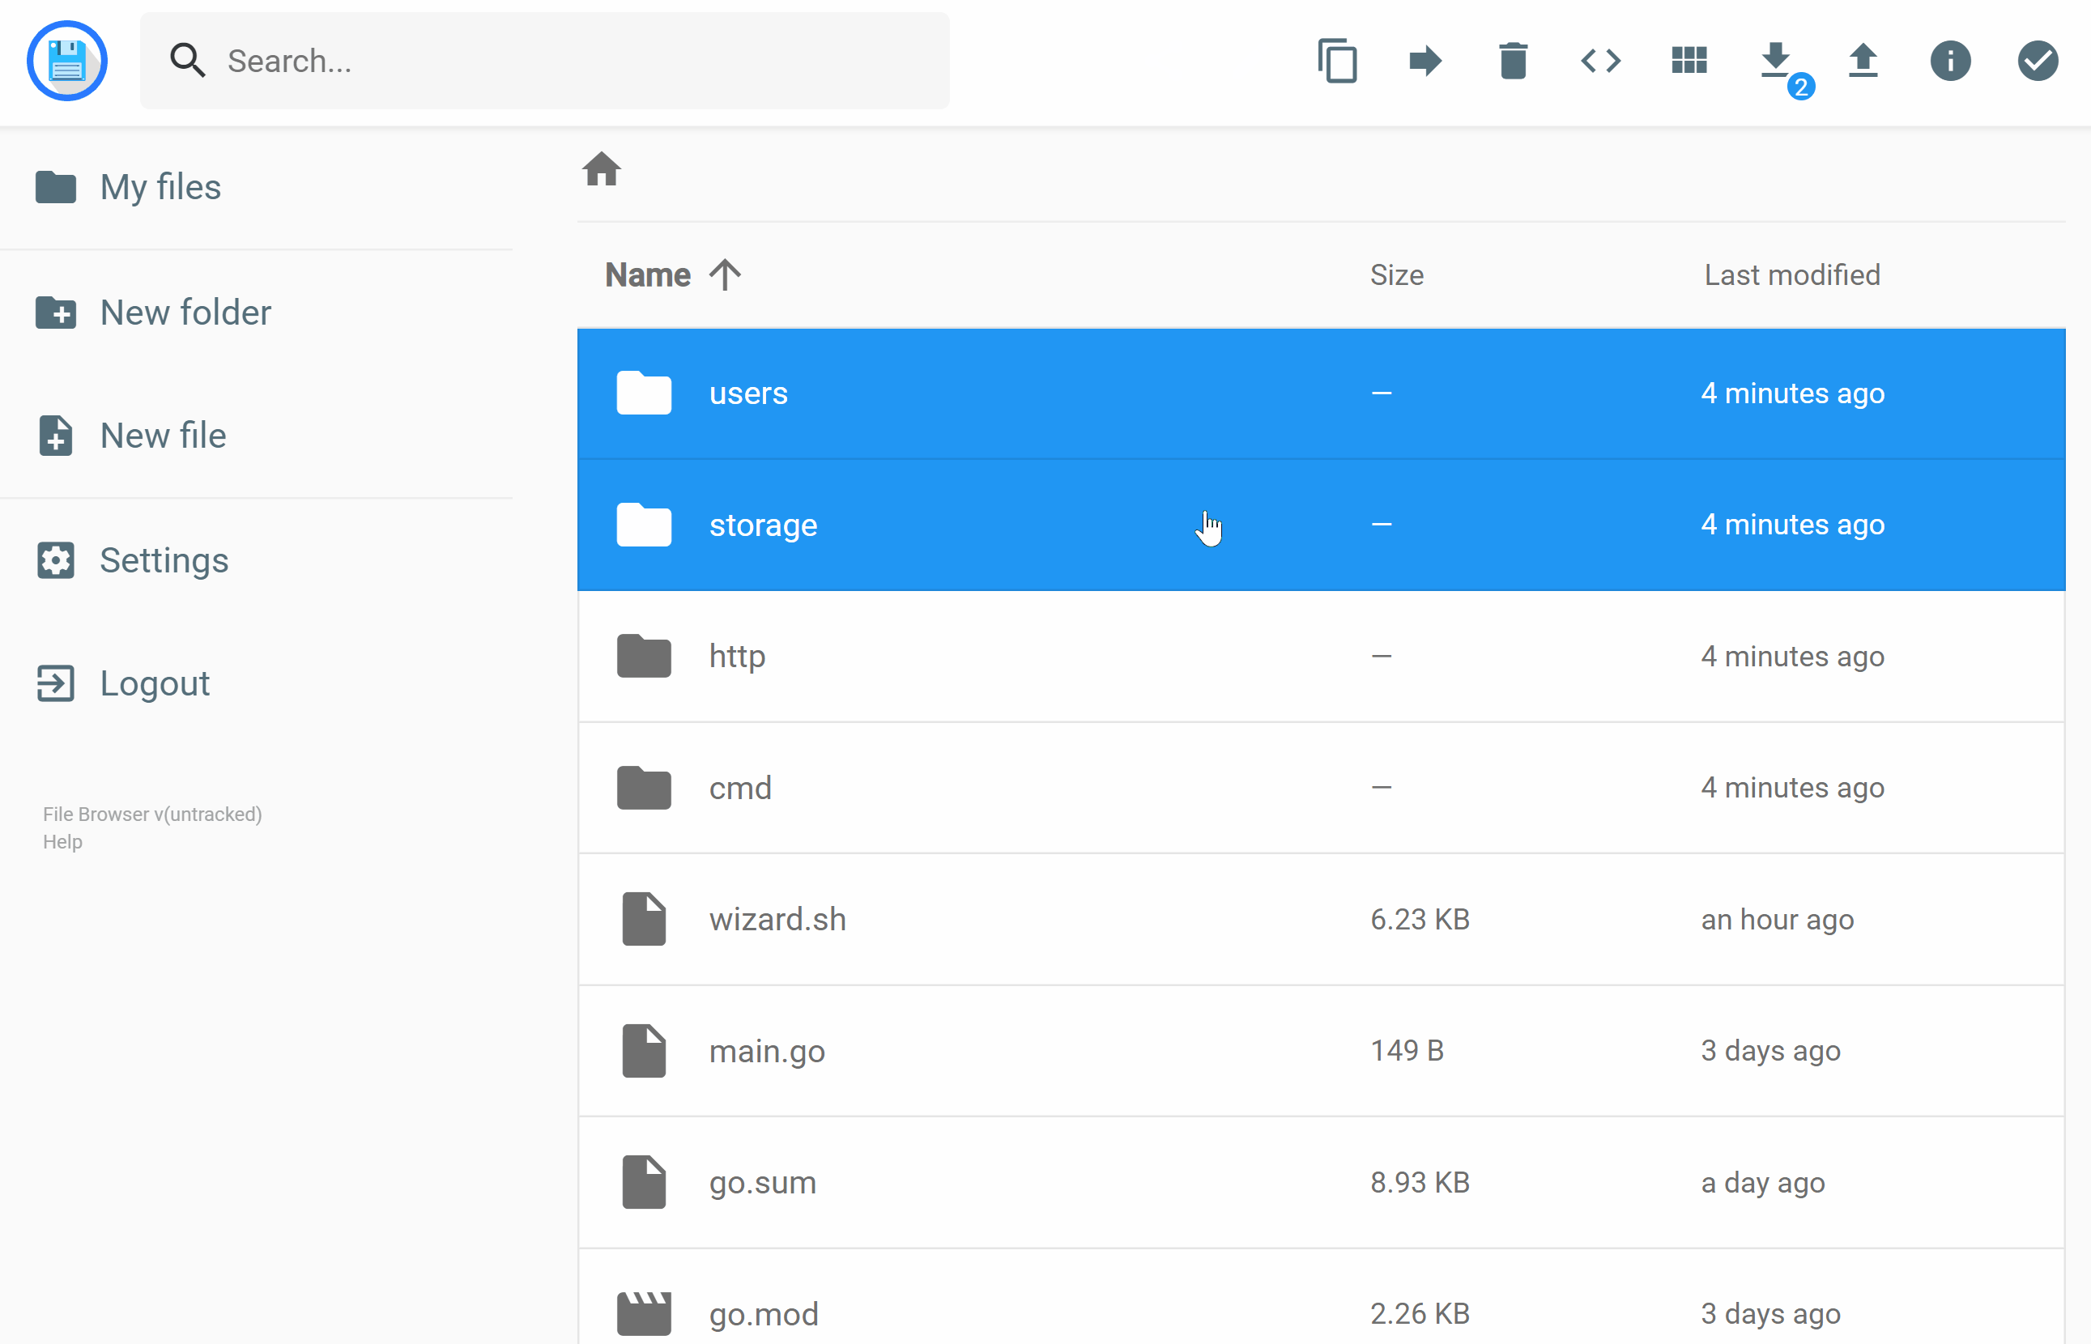Create a New folder
Viewport: 2091px width, 1344px height.
click(x=185, y=312)
